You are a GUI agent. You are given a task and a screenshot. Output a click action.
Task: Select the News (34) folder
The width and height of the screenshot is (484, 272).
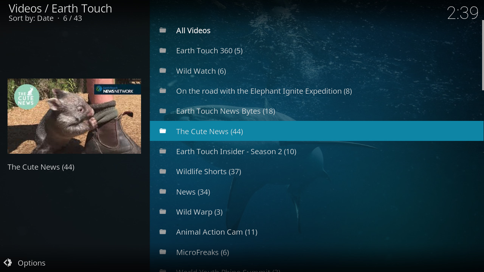(x=193, y=192)
